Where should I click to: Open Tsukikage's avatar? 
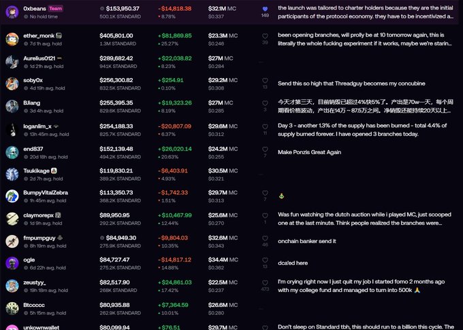coord(12,175)
